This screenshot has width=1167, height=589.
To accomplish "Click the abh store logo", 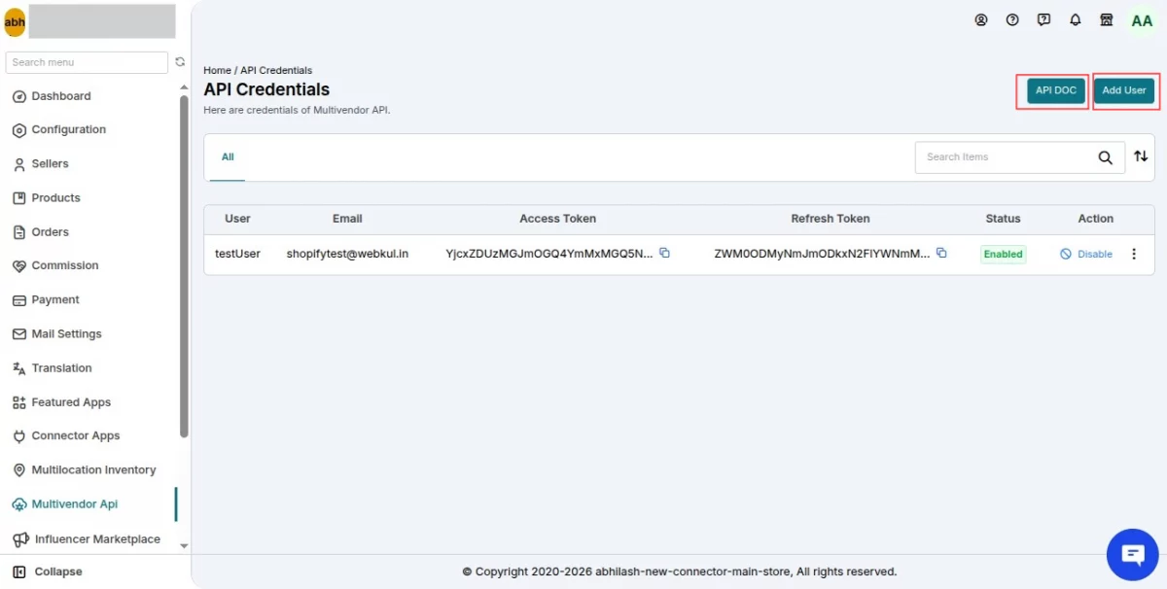I will (x=15, y=21).
